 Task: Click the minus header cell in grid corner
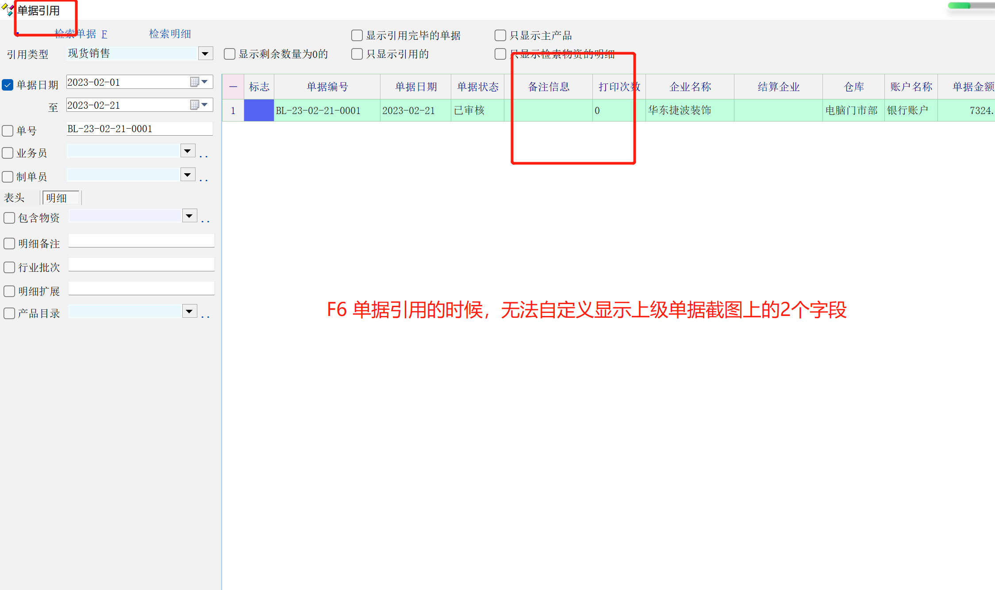pos(233,87)
